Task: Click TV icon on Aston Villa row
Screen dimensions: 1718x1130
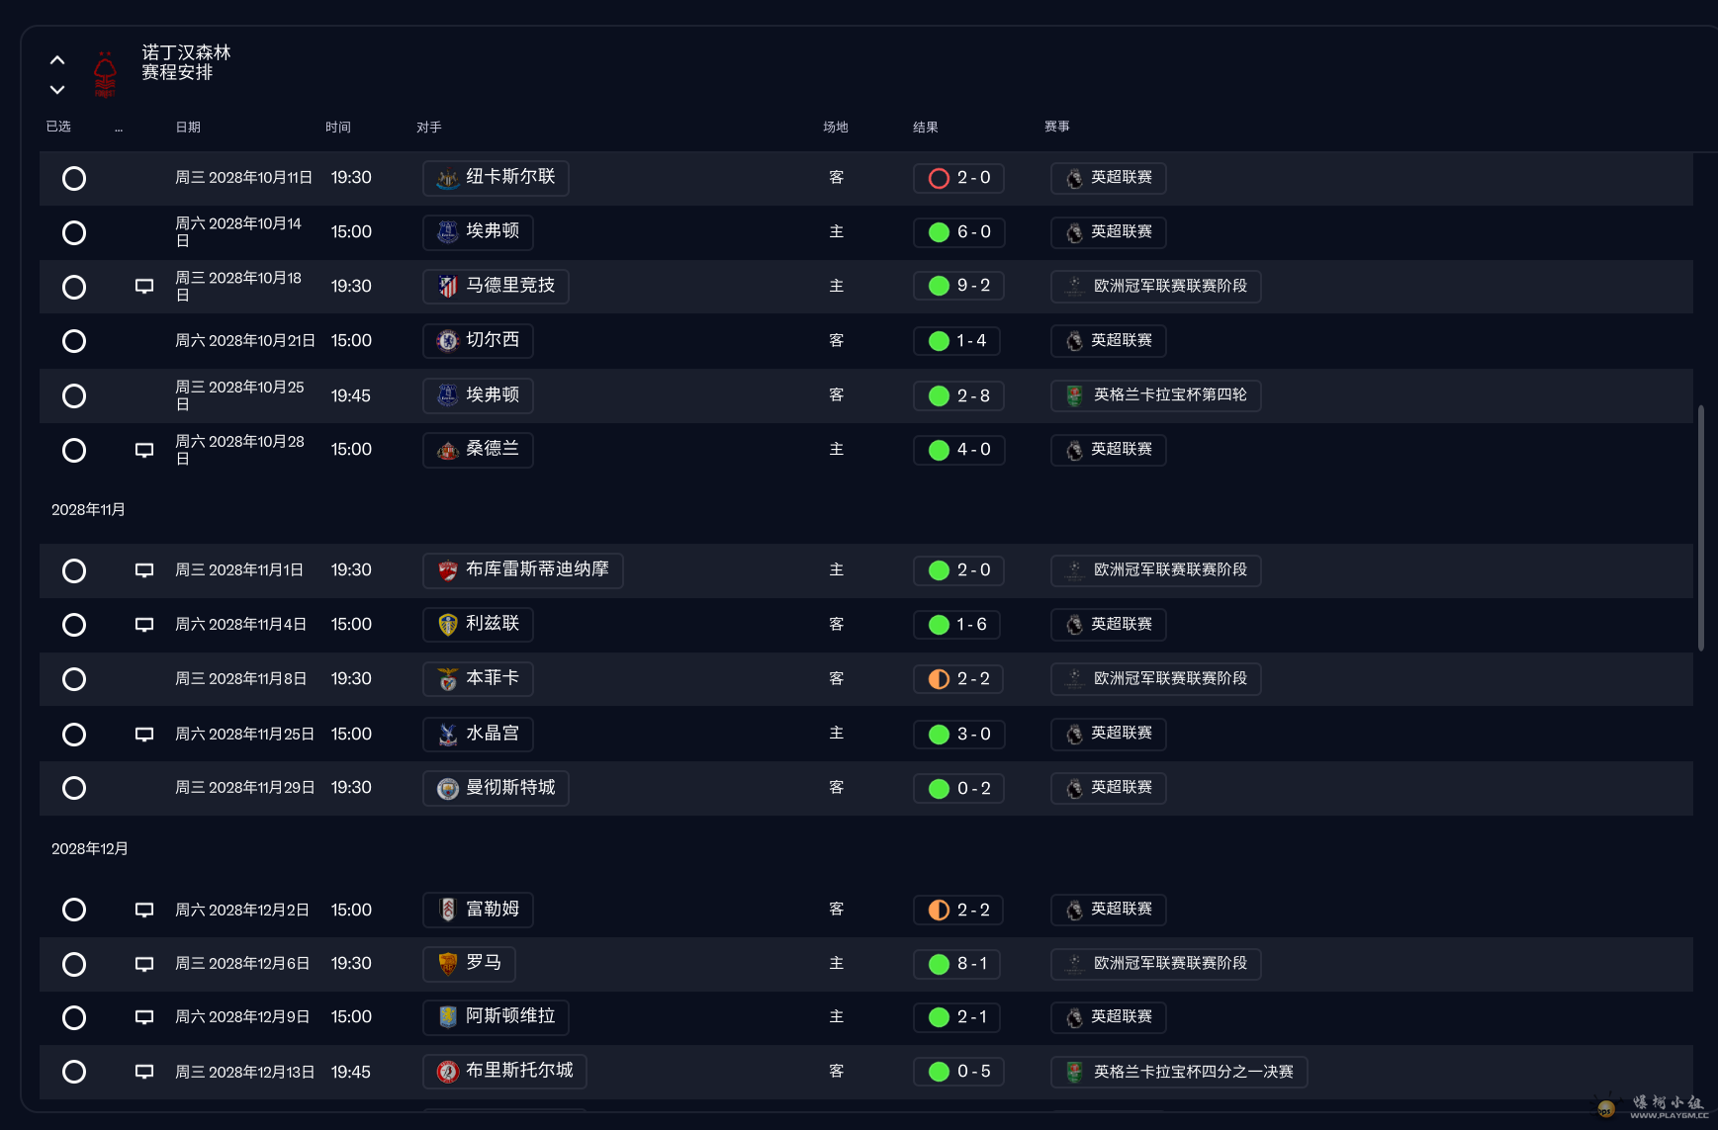Action: 144,1017
